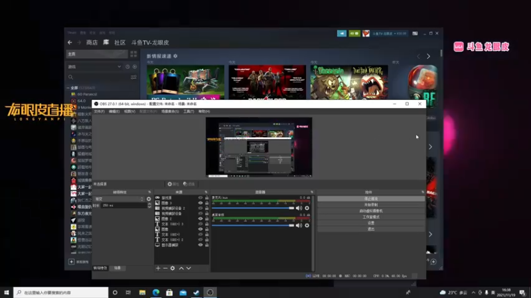Mute the desktop audio speaker icon

click(x=299, y=225)
